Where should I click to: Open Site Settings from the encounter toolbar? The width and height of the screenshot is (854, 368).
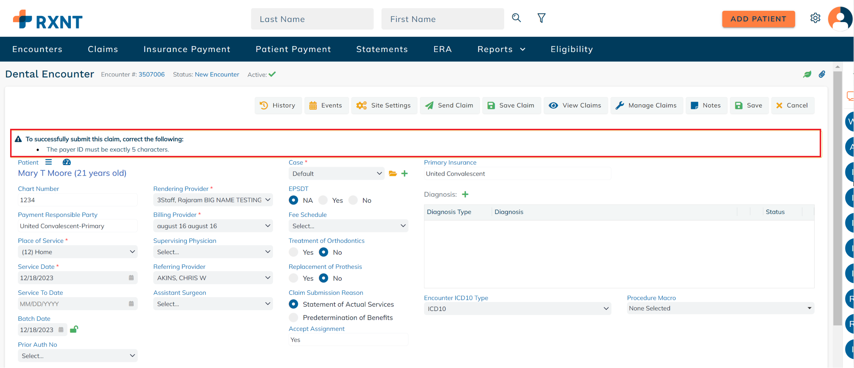click(361, 105)
